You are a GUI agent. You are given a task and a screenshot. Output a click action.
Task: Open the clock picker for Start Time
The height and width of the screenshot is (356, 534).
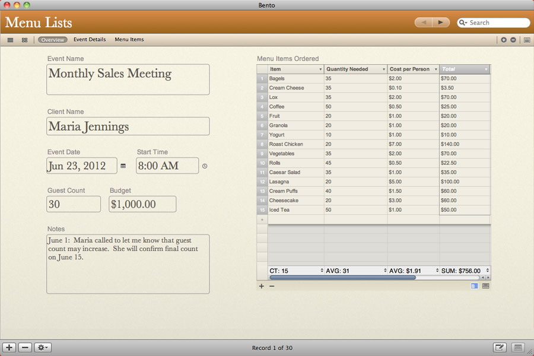pyautogui.click(x=204, y=166)
